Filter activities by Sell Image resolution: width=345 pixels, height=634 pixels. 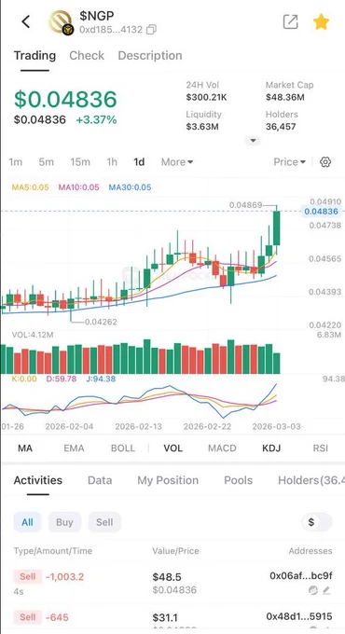(104, 522)
